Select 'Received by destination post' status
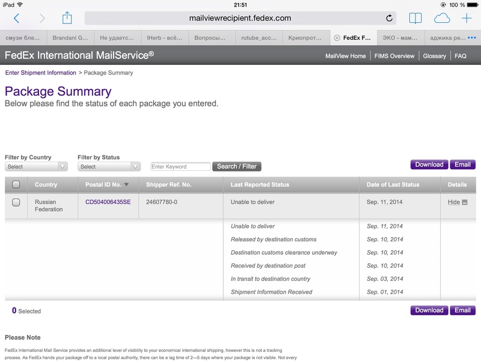This screenshot has height=361, width=481. point(268,266)
